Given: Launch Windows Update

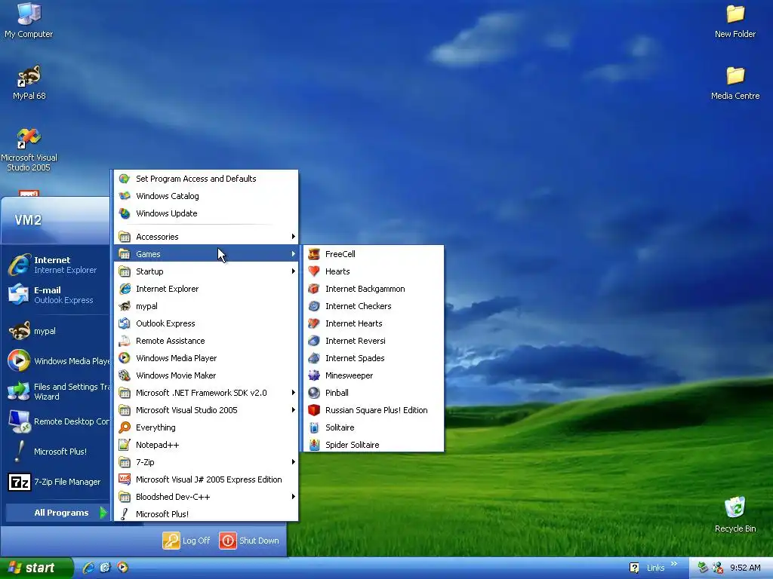Looking at the screenshot, I should click(x=206, y=213).
